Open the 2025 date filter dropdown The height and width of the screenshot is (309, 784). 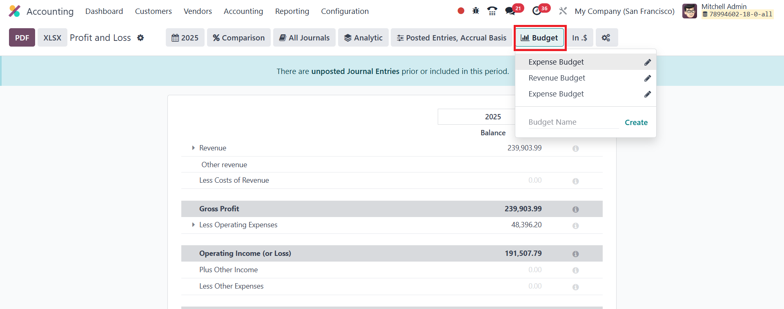185,38
